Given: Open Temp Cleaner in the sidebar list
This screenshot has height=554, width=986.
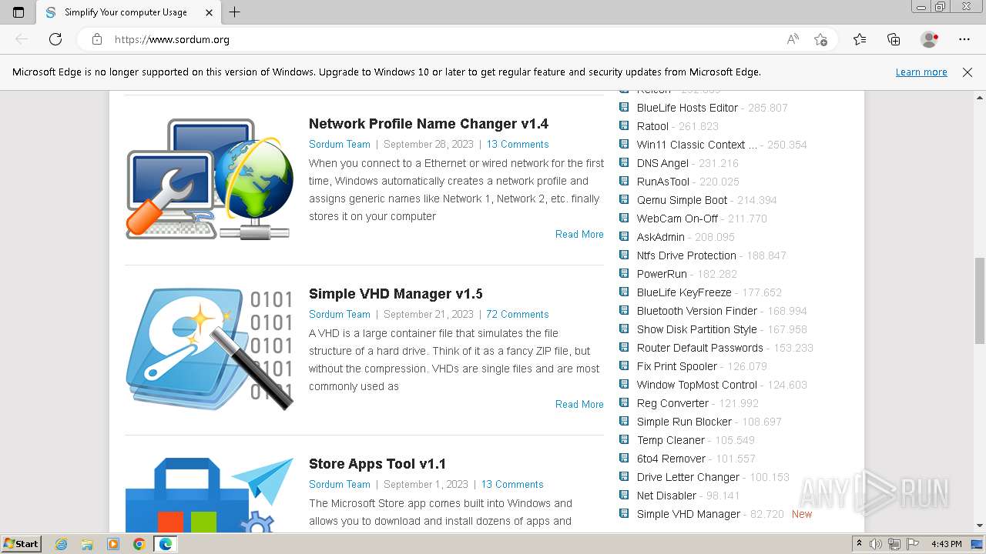Looking at the screenshot, I should point(671,440).
